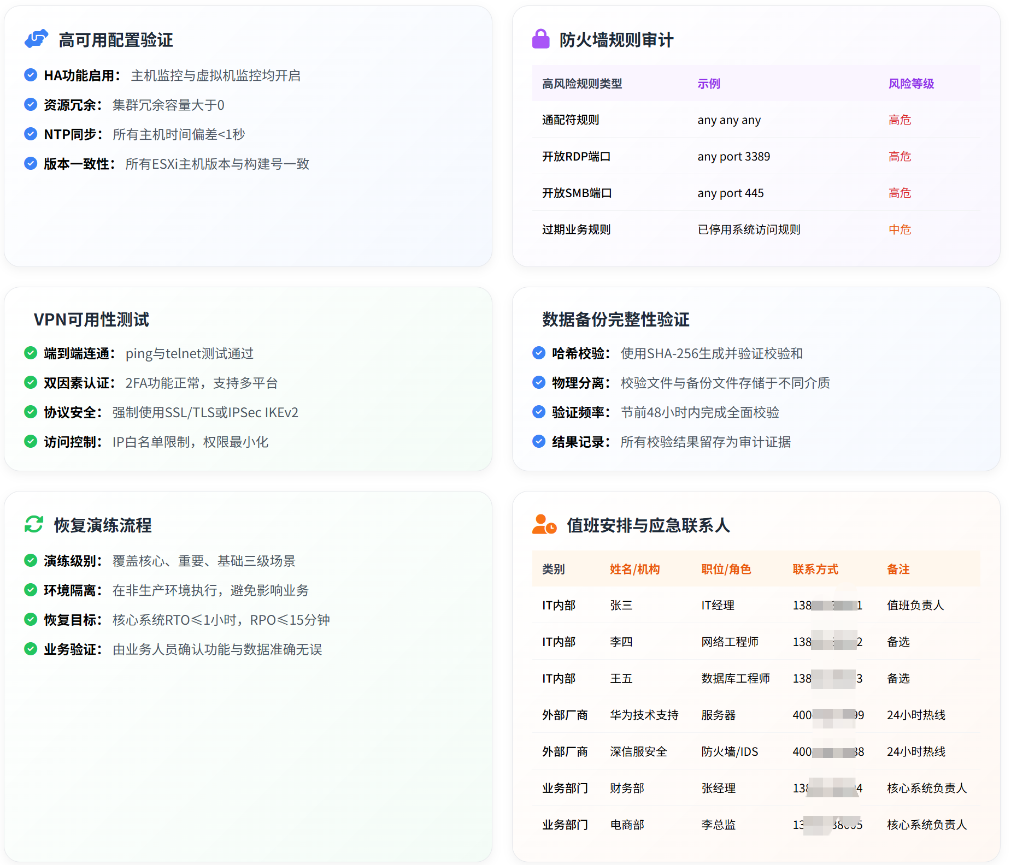Click the 联系方式 column header
Viewport: 1011px width, 865px height.
[815, 569]
